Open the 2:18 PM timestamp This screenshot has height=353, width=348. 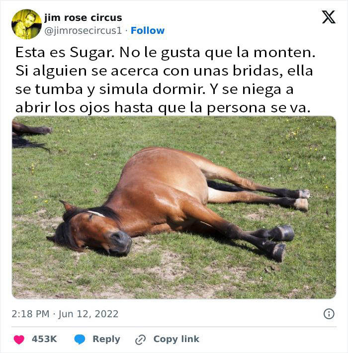click(x=30, y=314)
